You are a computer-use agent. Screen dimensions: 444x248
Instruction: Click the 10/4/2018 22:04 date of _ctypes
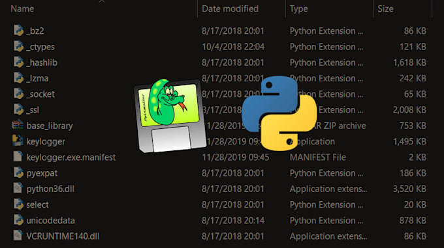[x=233, y=47]
